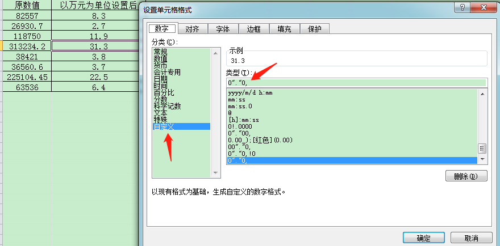Choose format 0"."00, in list
This screenshot has width=500, height=246.
[352, 133]
